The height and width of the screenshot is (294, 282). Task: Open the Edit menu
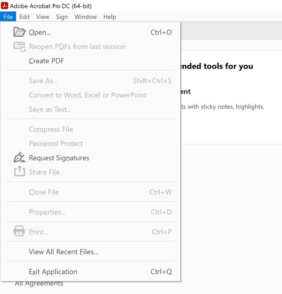tap(24, 17)
